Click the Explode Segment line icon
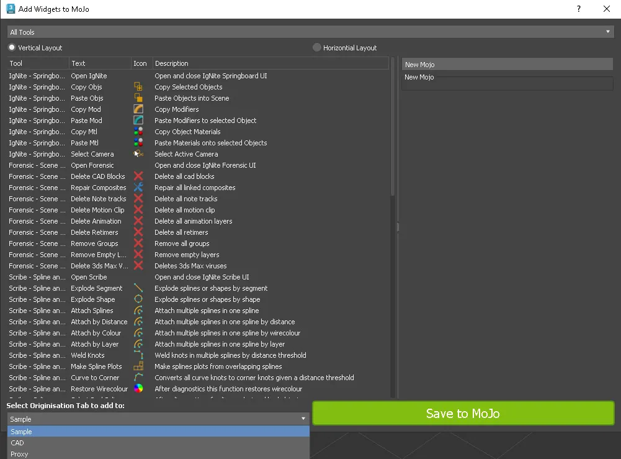621x459 pixels. pyautogui.click(x=138, y=288)
